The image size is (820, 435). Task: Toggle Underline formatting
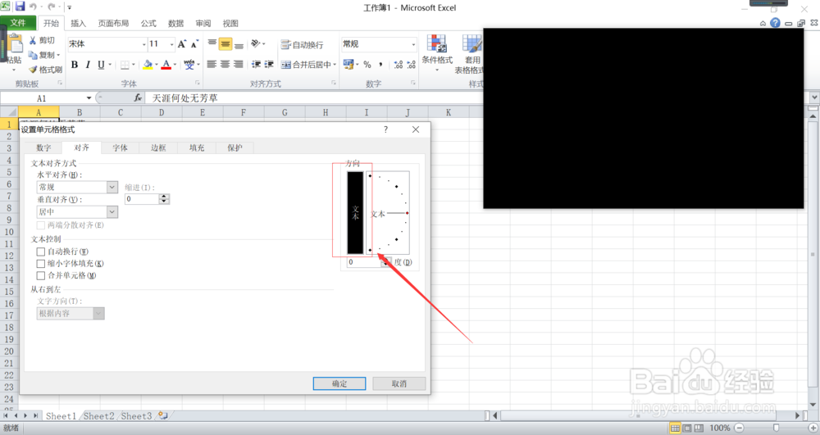tap(101, 64)
